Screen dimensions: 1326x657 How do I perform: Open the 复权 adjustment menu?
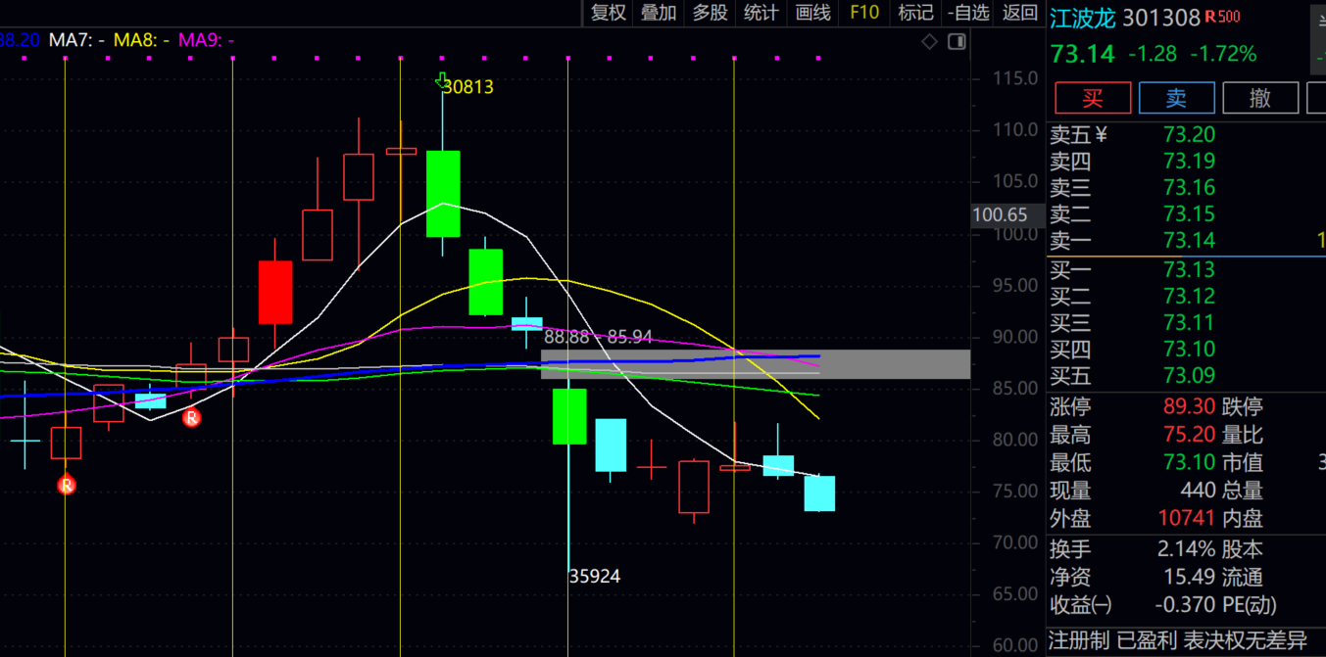608,13
